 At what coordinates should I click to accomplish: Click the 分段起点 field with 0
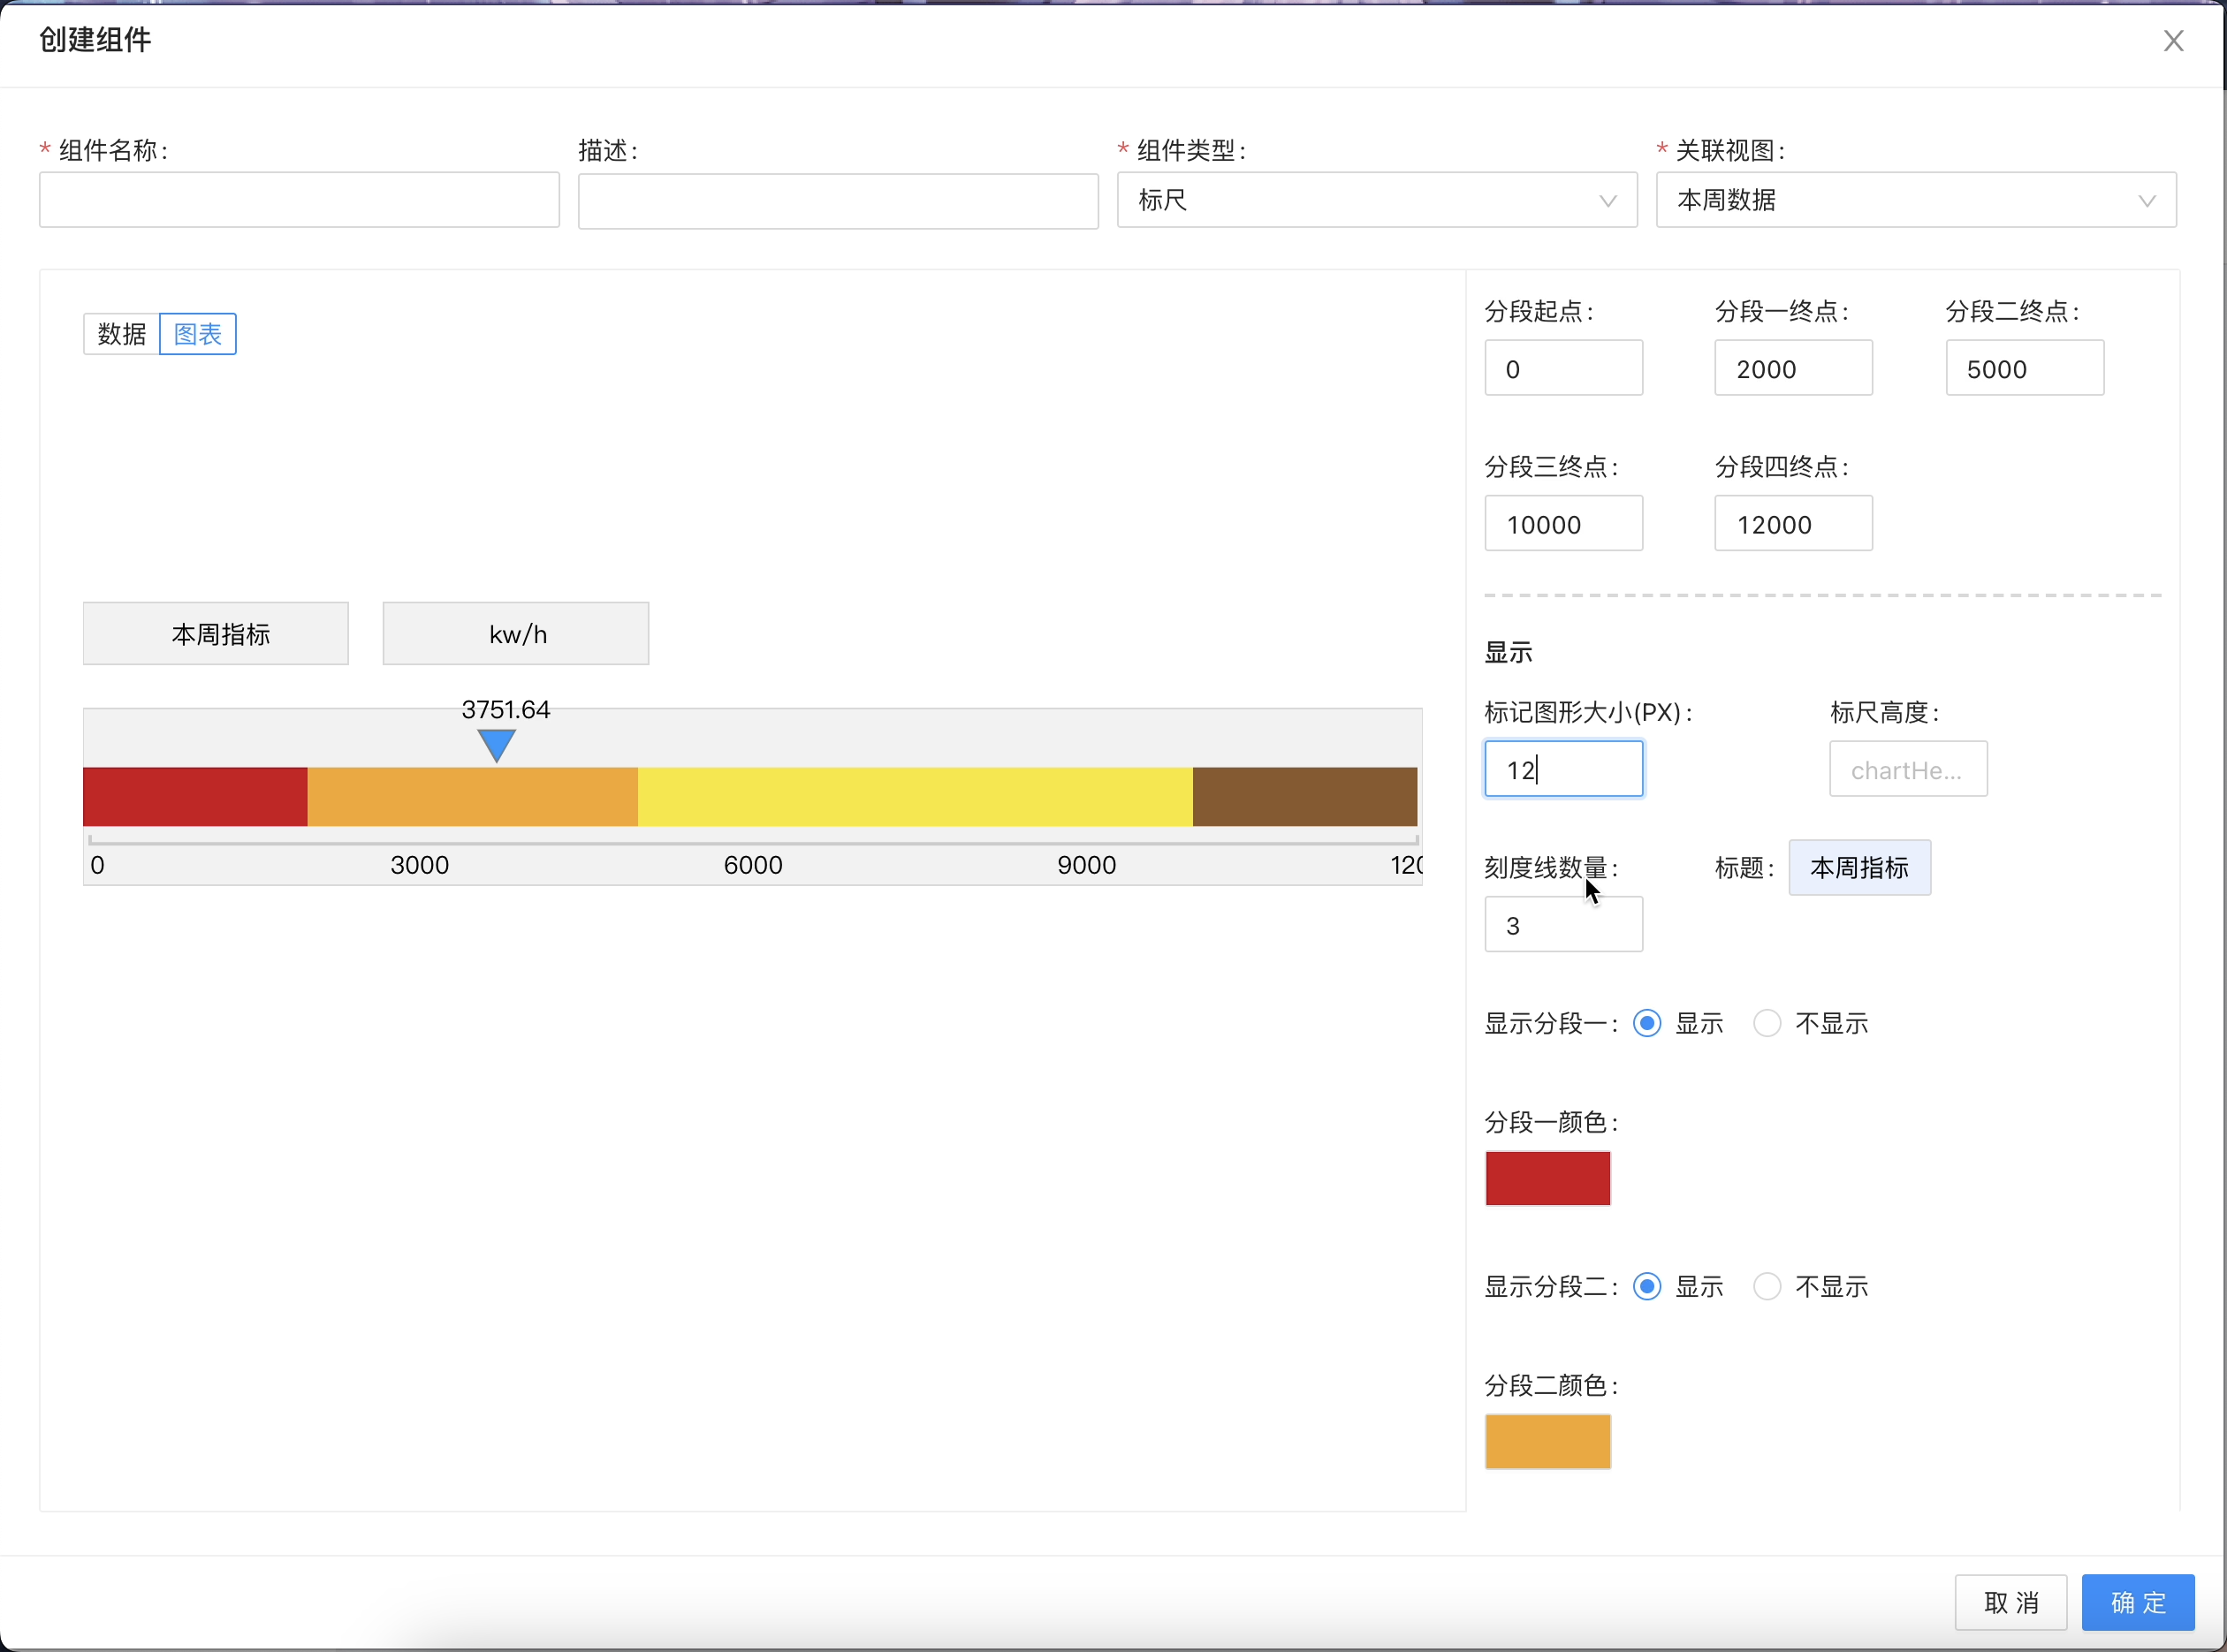[1563, 368]
